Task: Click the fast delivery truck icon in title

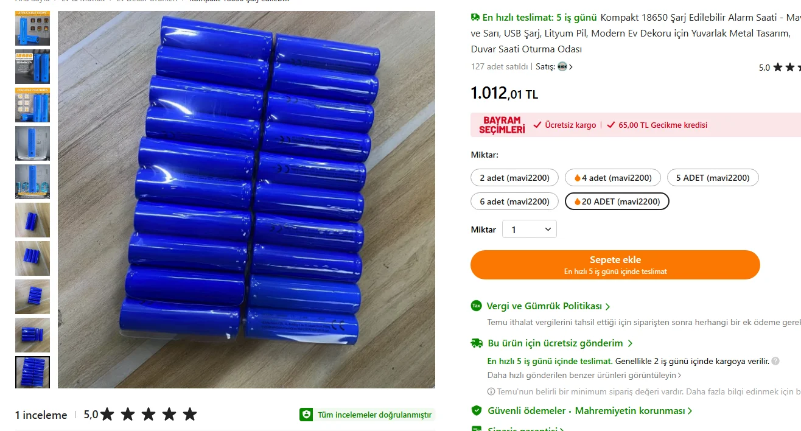Action: click(x=475, y=18)
